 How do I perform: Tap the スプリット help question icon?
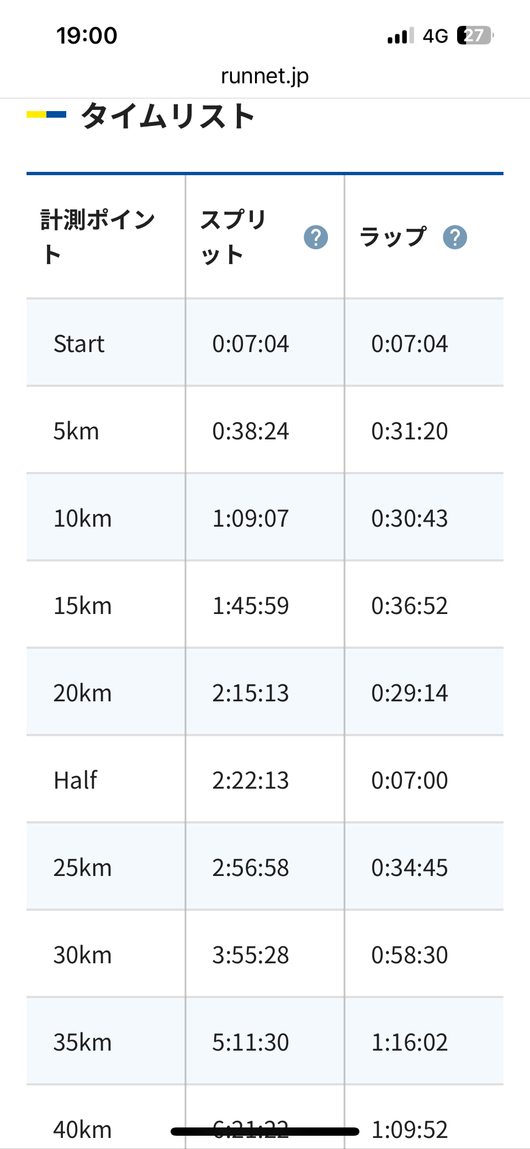coord(316,237)
